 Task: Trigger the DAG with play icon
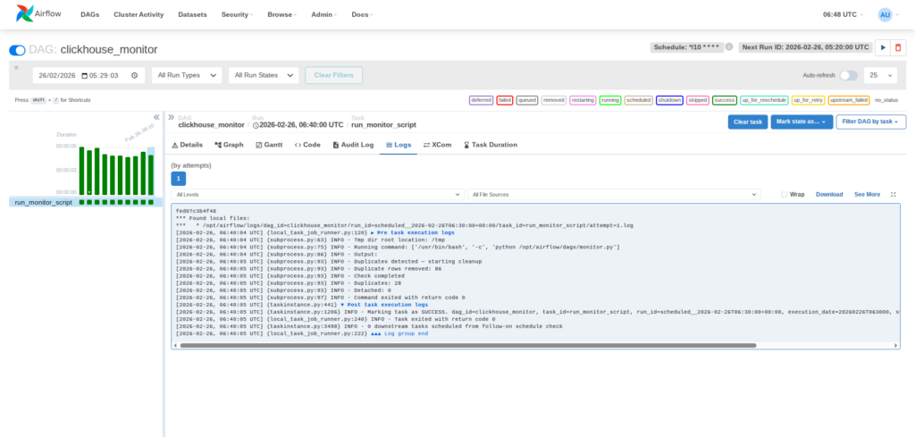point(884,47)
